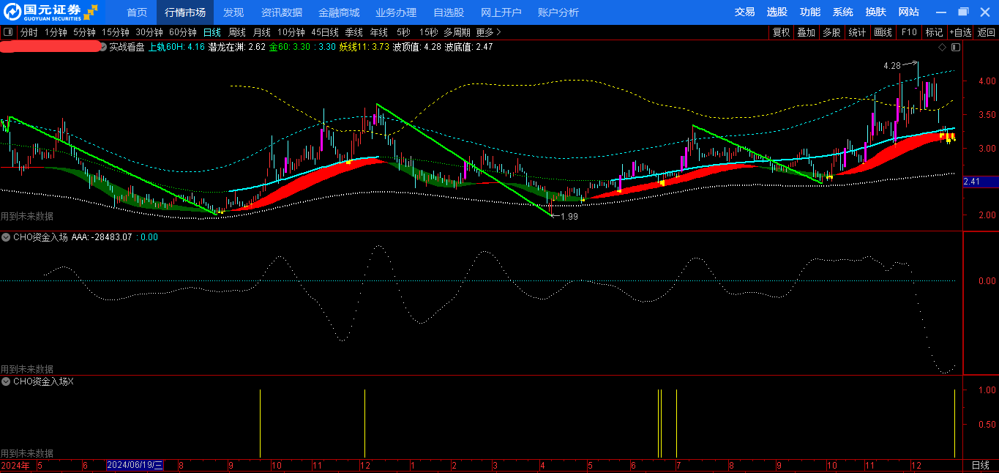999x473 pixels.
Task: Open the 画线 drawing tools
Action: coord(883,32)
